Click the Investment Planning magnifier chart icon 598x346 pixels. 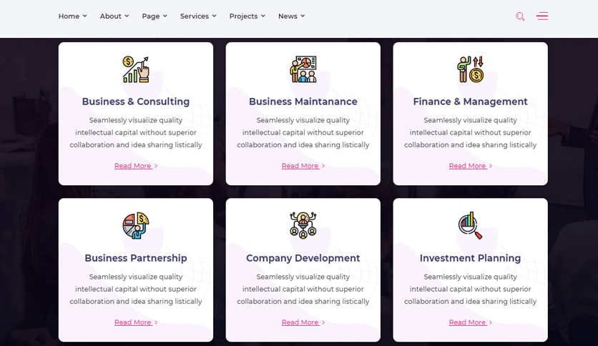tap(470, 226)
